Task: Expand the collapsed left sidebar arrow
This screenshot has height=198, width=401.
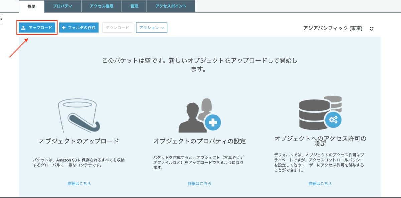Action: (x=2, y=19)
